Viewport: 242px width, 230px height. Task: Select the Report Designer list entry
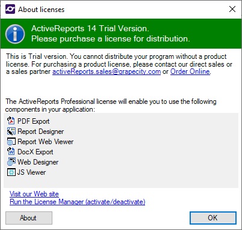(36, 132)
